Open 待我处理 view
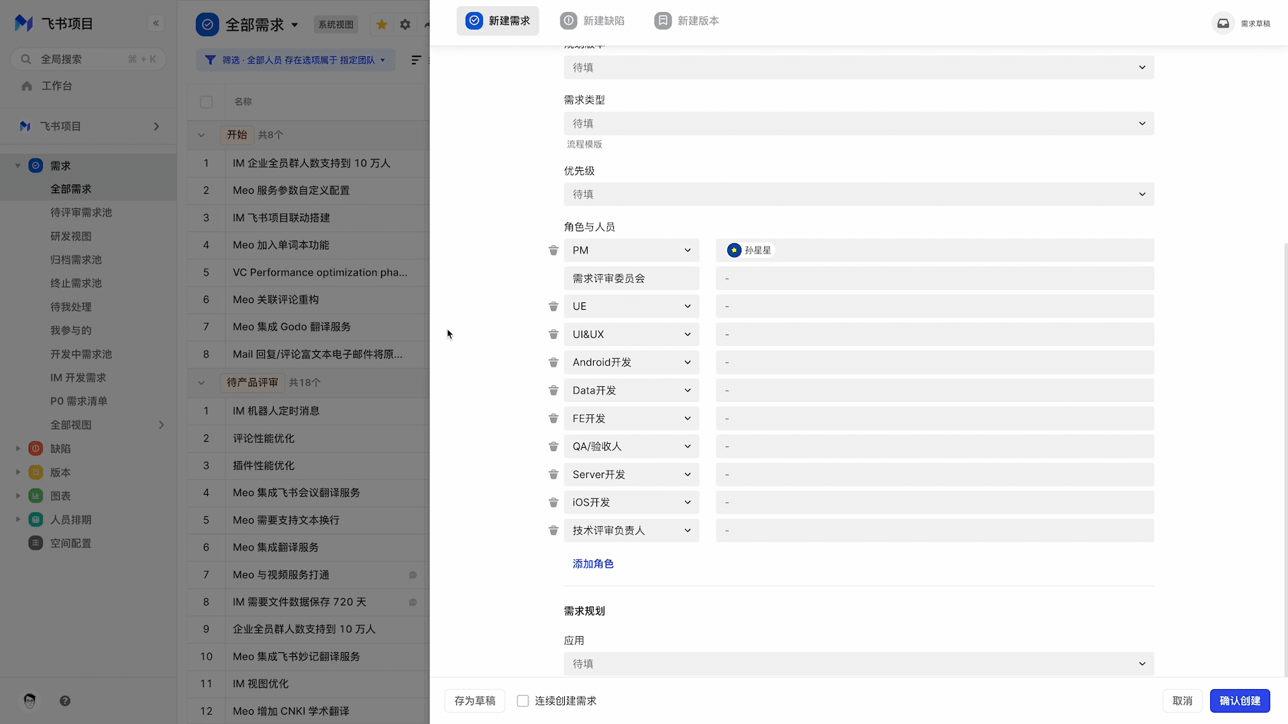Viewport: 1288px width, 724px height. (x=71, y=307)
